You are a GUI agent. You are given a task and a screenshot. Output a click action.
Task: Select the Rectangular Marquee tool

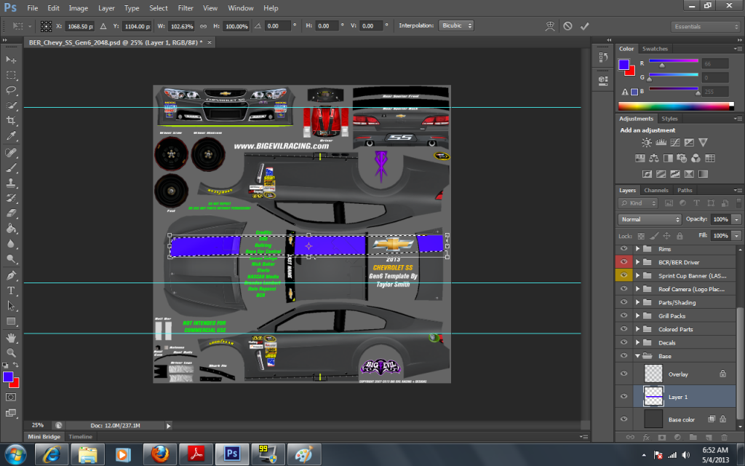click(x=11, y=75)
